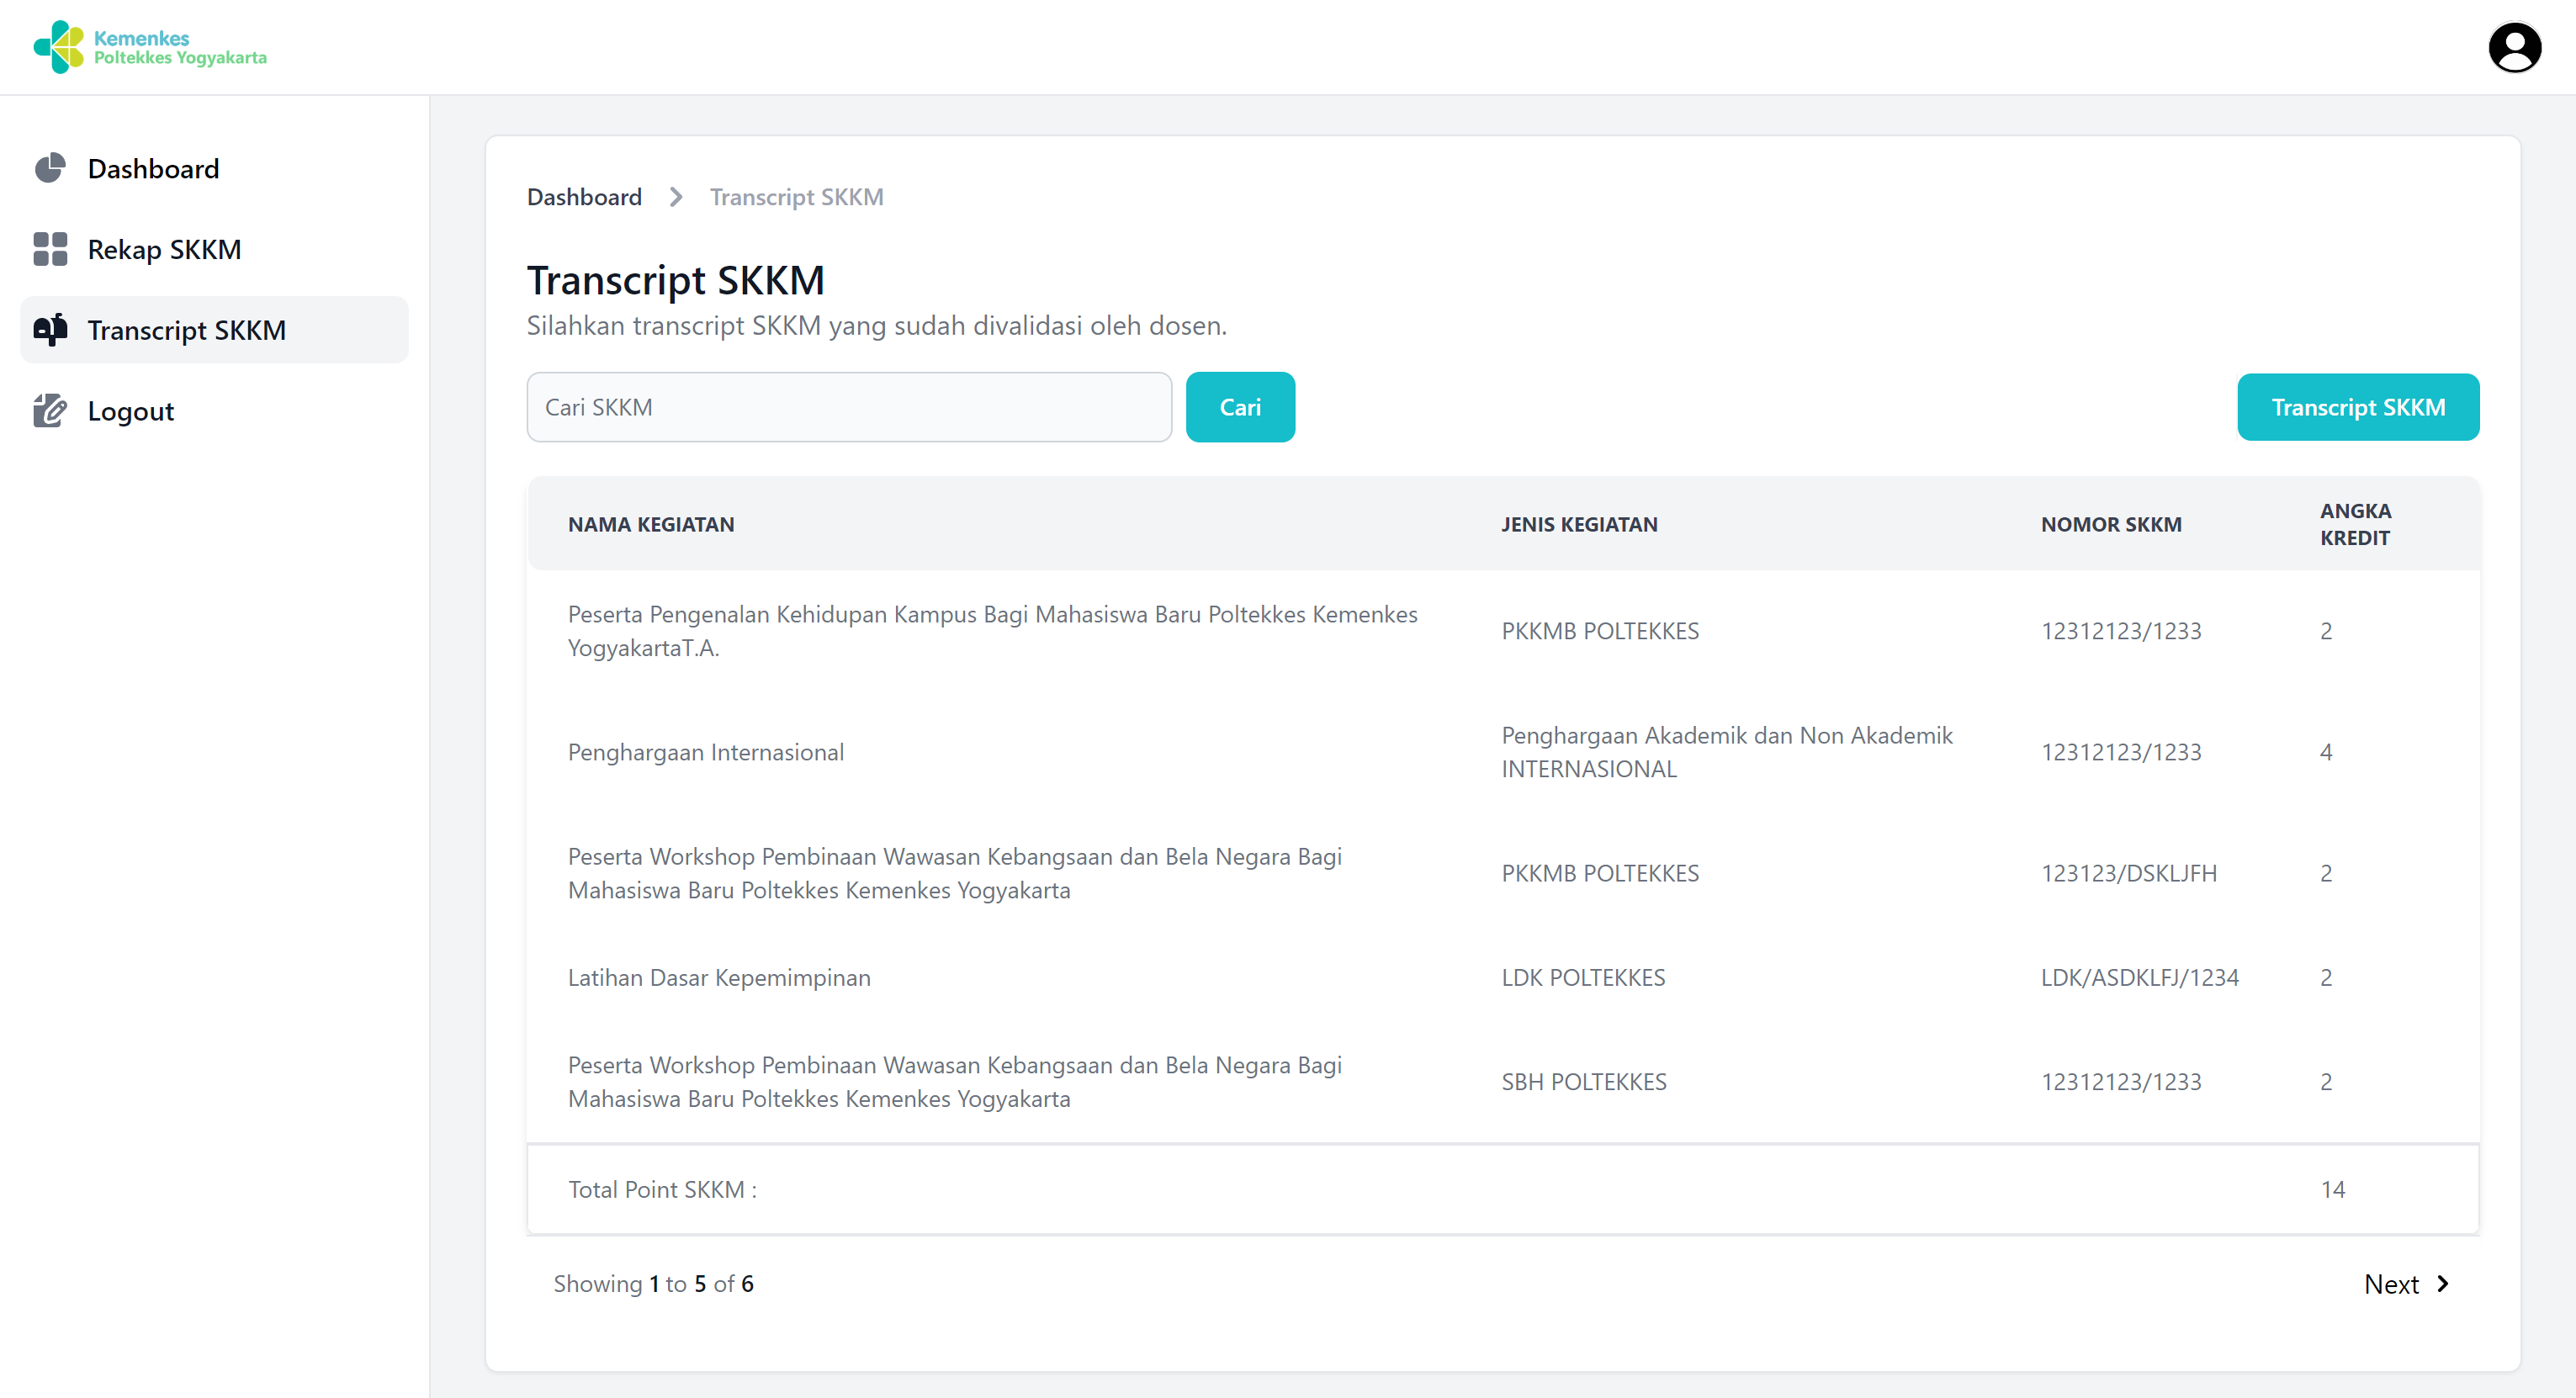Viewport: 2576px width, 1398px height.
Task: Click the Kemenkes Poltekkes Yogyakarta logo
Action: (150, 47)
